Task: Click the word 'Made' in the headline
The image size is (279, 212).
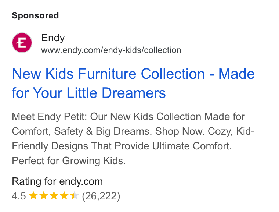Action: (236, 74)
